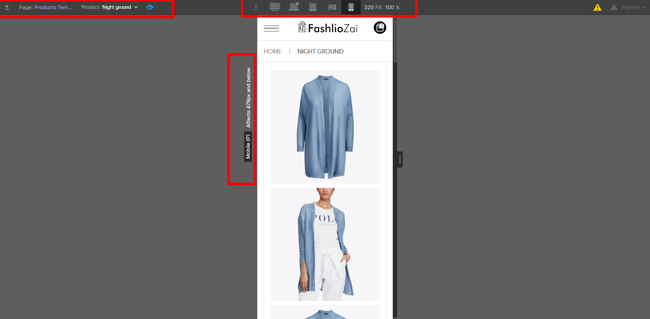Screen dimensions: 650x319
Task: Expand the Product: Night ground dropdown
Action: [x=110, y=7]
